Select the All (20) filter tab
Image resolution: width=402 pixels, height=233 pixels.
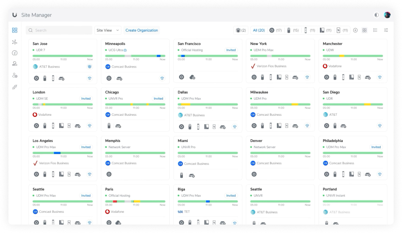click(259, 30)
